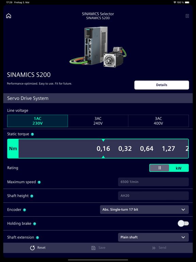
Task: Click the Line voltage label
Action: pos(18,111)
